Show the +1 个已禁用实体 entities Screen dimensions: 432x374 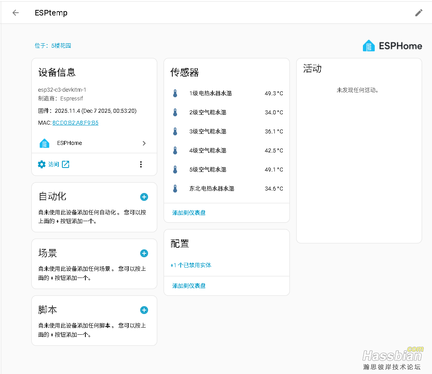point(191,265)
